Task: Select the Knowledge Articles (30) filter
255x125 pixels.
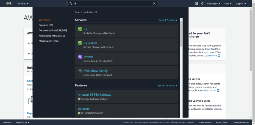Action: click(52, 36)
